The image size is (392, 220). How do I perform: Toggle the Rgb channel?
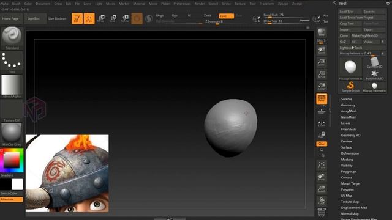pyautogui.click(x=175, y=16)
